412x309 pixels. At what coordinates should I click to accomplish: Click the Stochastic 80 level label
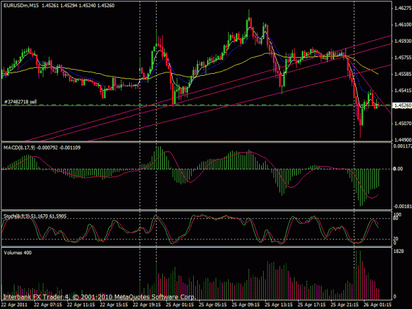[x=396, y=218]
